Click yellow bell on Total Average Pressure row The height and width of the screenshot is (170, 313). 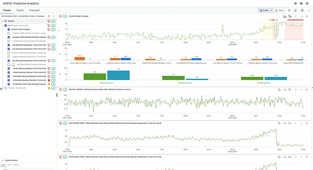coord(49,84)
